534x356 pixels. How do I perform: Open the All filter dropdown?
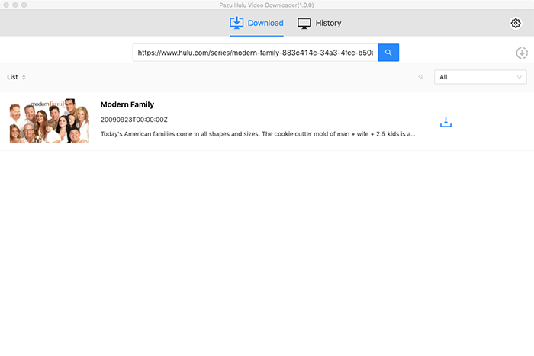[480, 77]
